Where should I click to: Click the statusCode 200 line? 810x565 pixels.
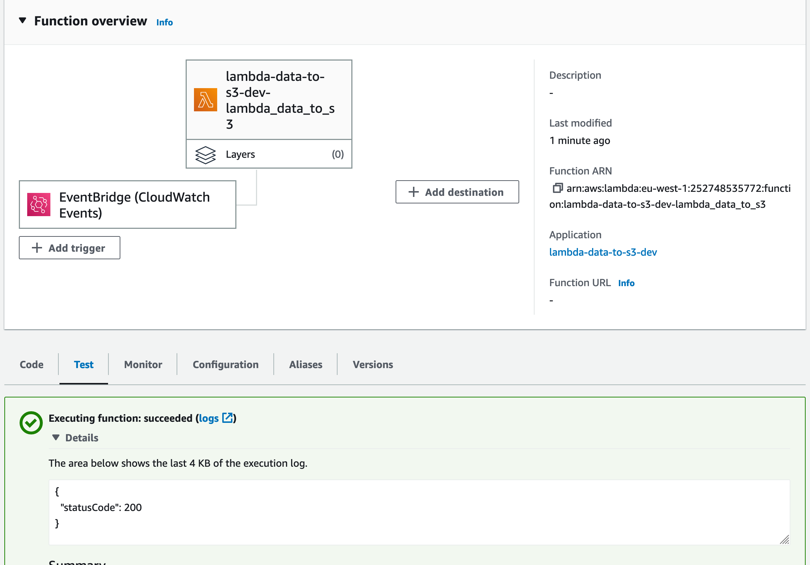(101, 507)
